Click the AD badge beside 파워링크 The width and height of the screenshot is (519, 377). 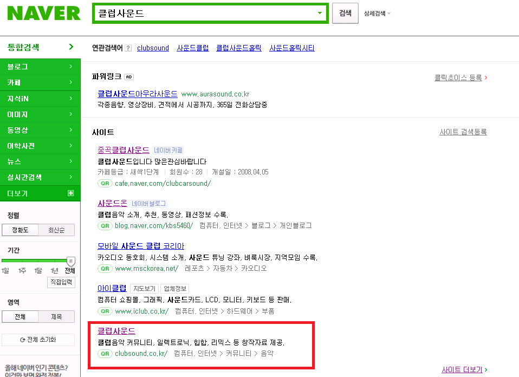[x=129, y=77]
